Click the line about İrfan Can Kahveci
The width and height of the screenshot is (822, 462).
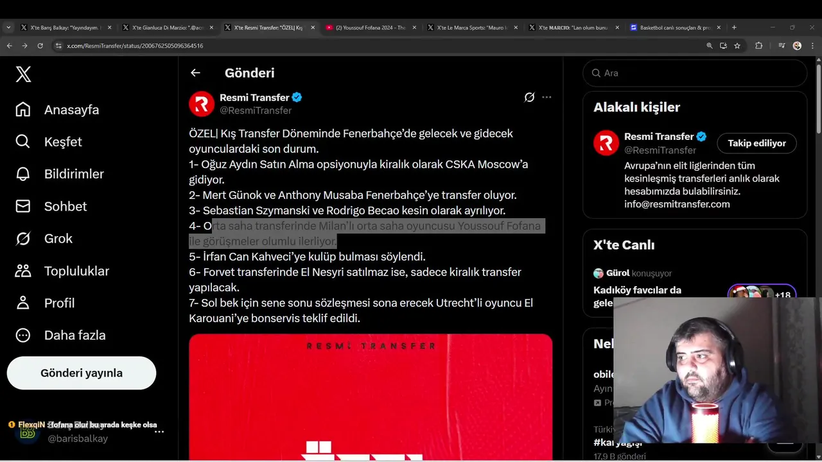coord(307,257)
